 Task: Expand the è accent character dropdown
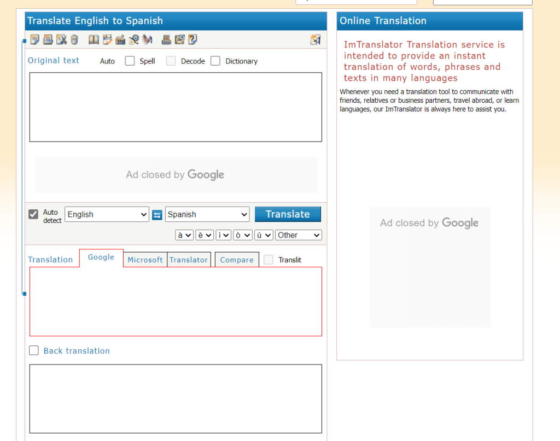click(x=205, y=235)
